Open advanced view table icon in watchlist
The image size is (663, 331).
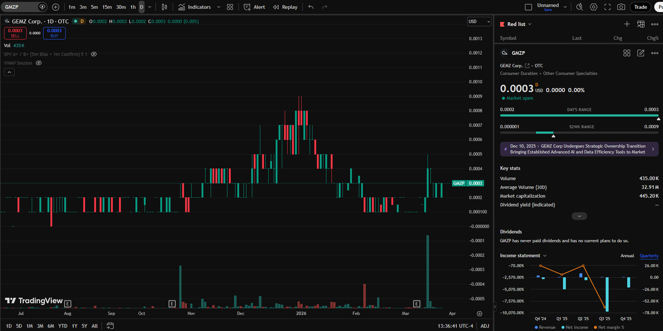click(x=641, y=24)
